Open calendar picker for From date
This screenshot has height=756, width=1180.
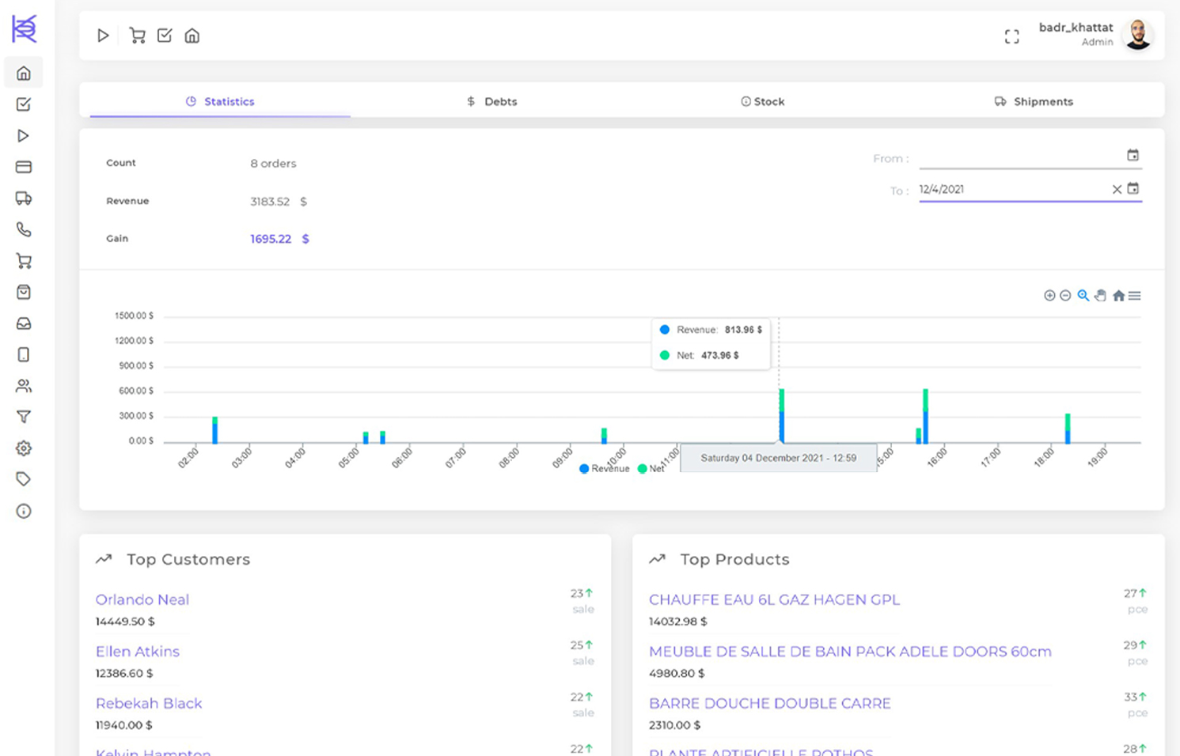point(1133,156)
